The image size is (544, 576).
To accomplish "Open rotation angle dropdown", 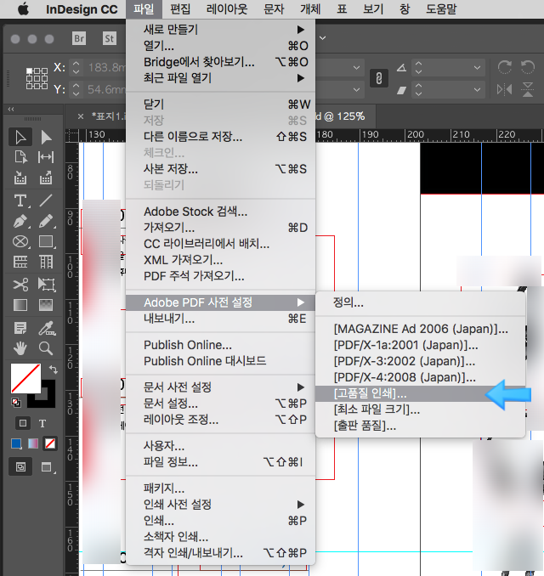I will [x=477, y=68].
